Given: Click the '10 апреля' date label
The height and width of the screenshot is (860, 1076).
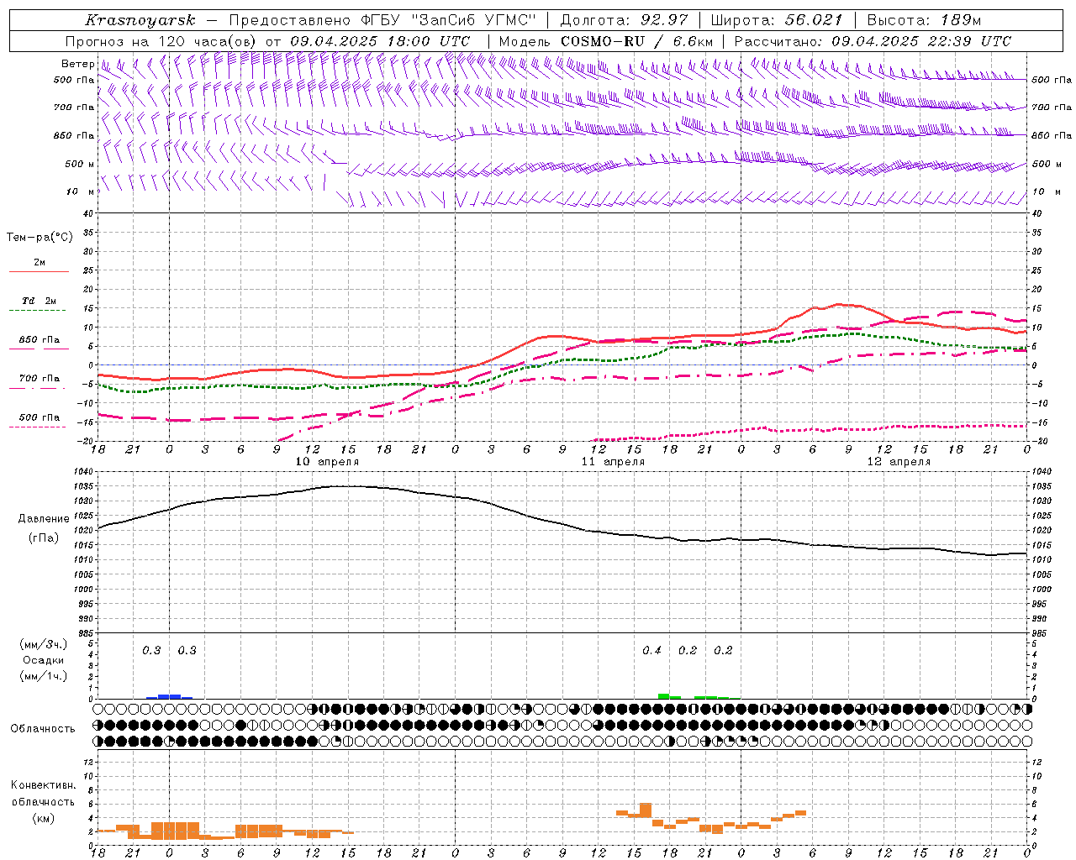Looking at the screenshot, I should pos(327,462).
